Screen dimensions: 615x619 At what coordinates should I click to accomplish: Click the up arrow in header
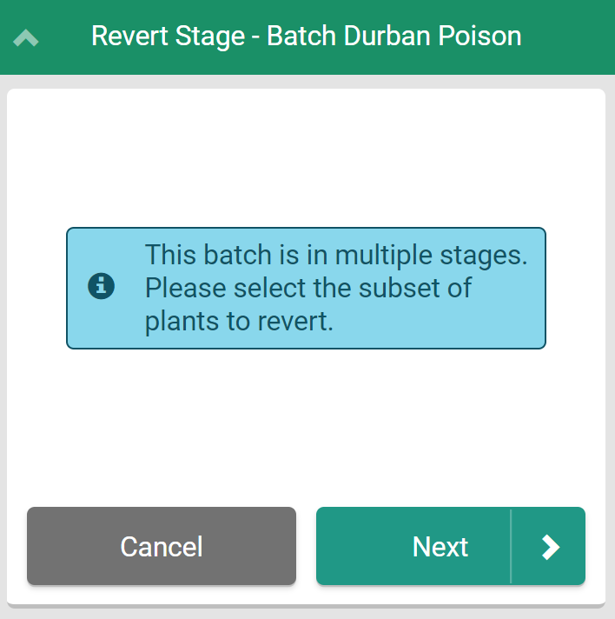click(x=26, y=38)
